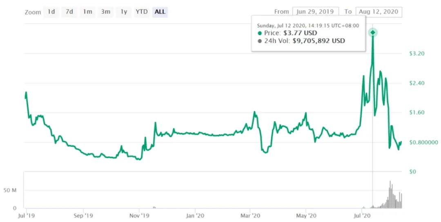This screenshot has width=441, height=222.
Task: Select the 7d zoom range
Action: [69, 12]
